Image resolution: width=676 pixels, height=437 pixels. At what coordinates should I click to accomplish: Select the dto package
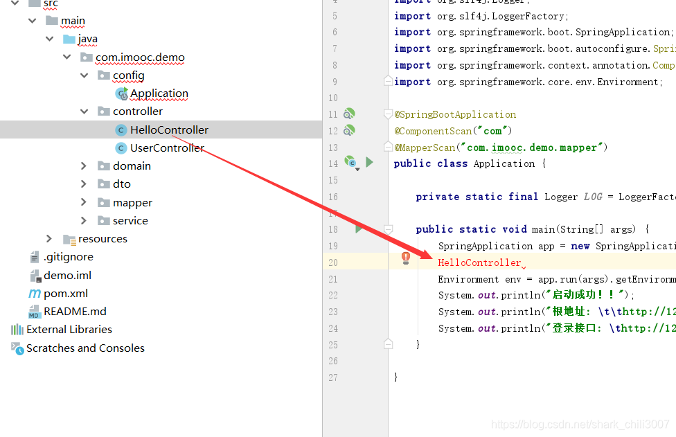coord(122,184)
